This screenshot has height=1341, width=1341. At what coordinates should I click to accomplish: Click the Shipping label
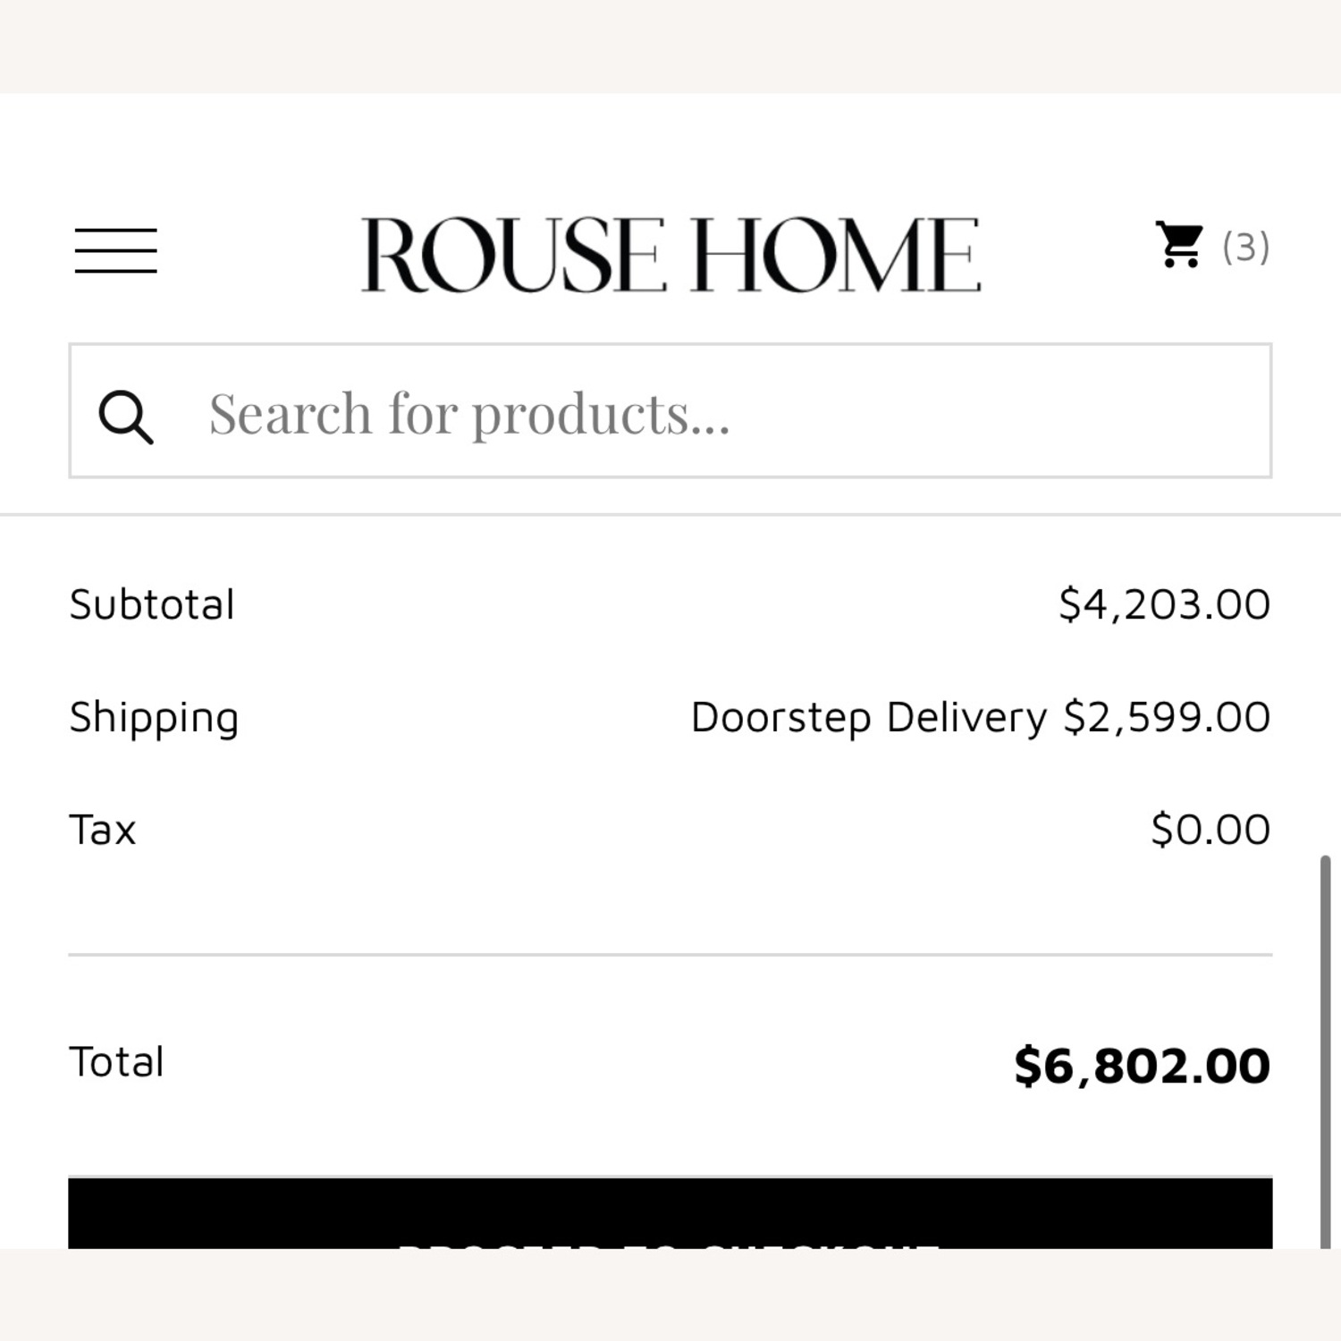[x=154, y=718]
